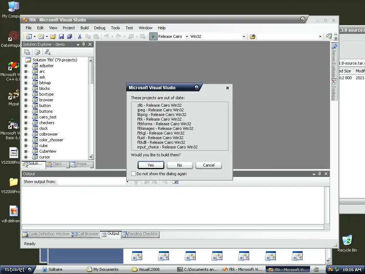Image resolution: width=365 pixels, height=274 pixels.
Task: Open the Build menu
Action: tap(84, 28)
